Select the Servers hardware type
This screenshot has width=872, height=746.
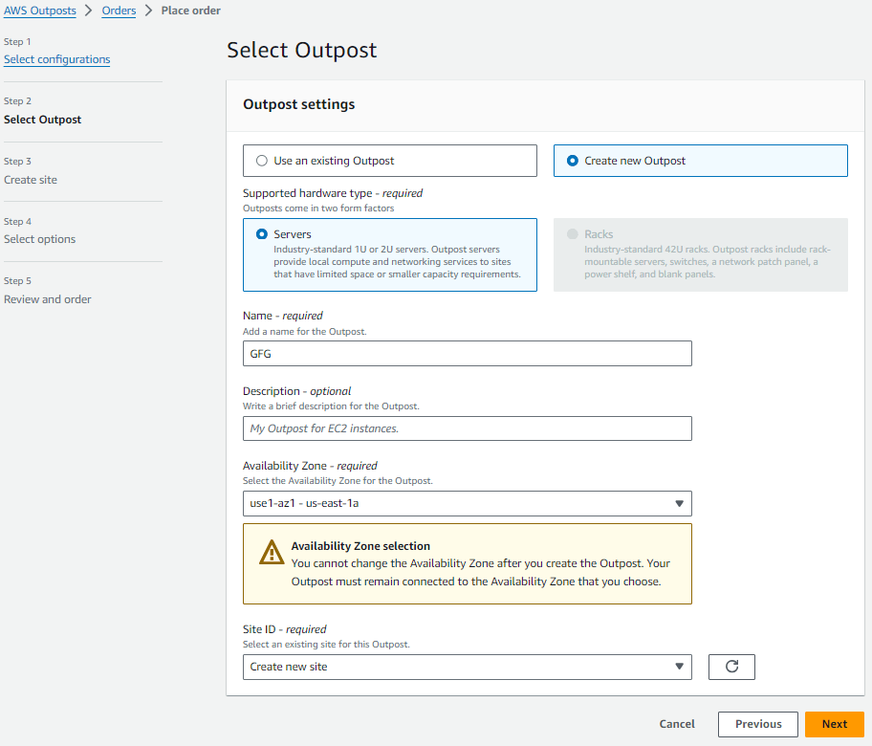tap(262, 234)
